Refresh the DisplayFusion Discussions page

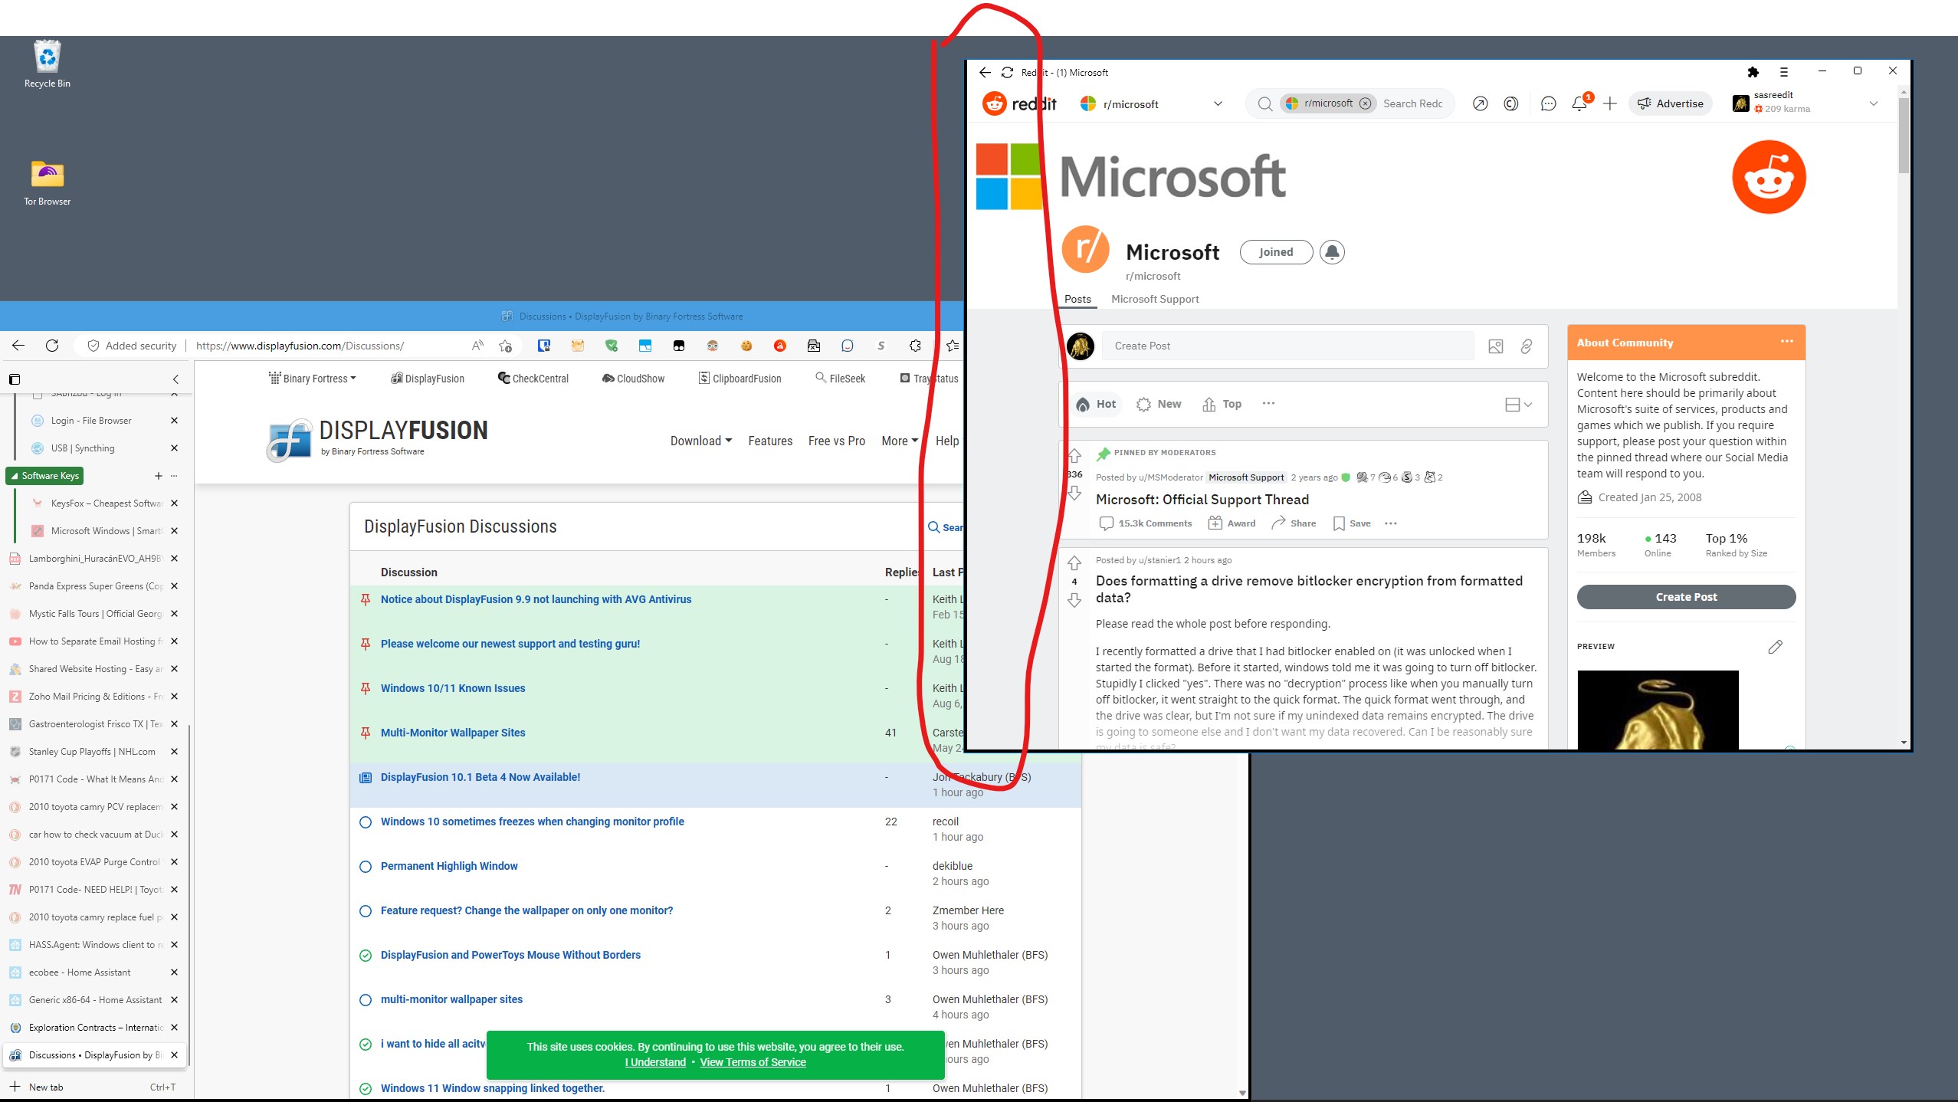tap(52, 346)
